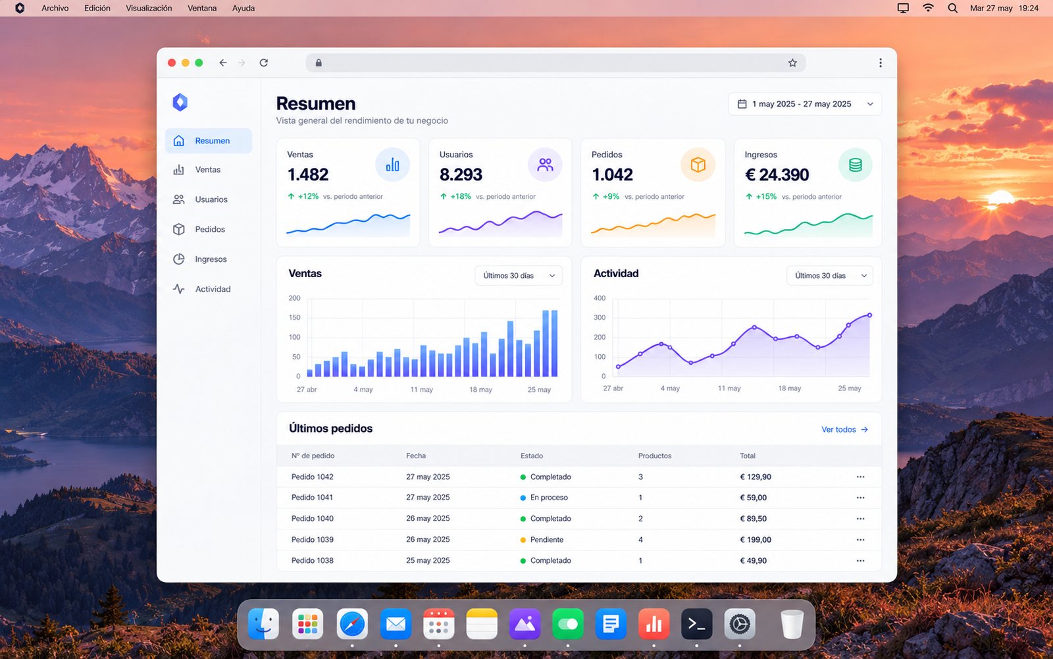Screen dimensions: 1053x659
Task: Click the last data point on Actividad line
Action: [869, 315]
